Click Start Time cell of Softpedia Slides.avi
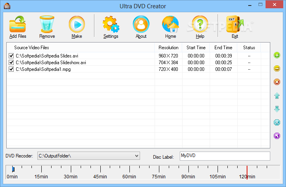The width and height of the screenshot is (286, 187). click(196, 56)
